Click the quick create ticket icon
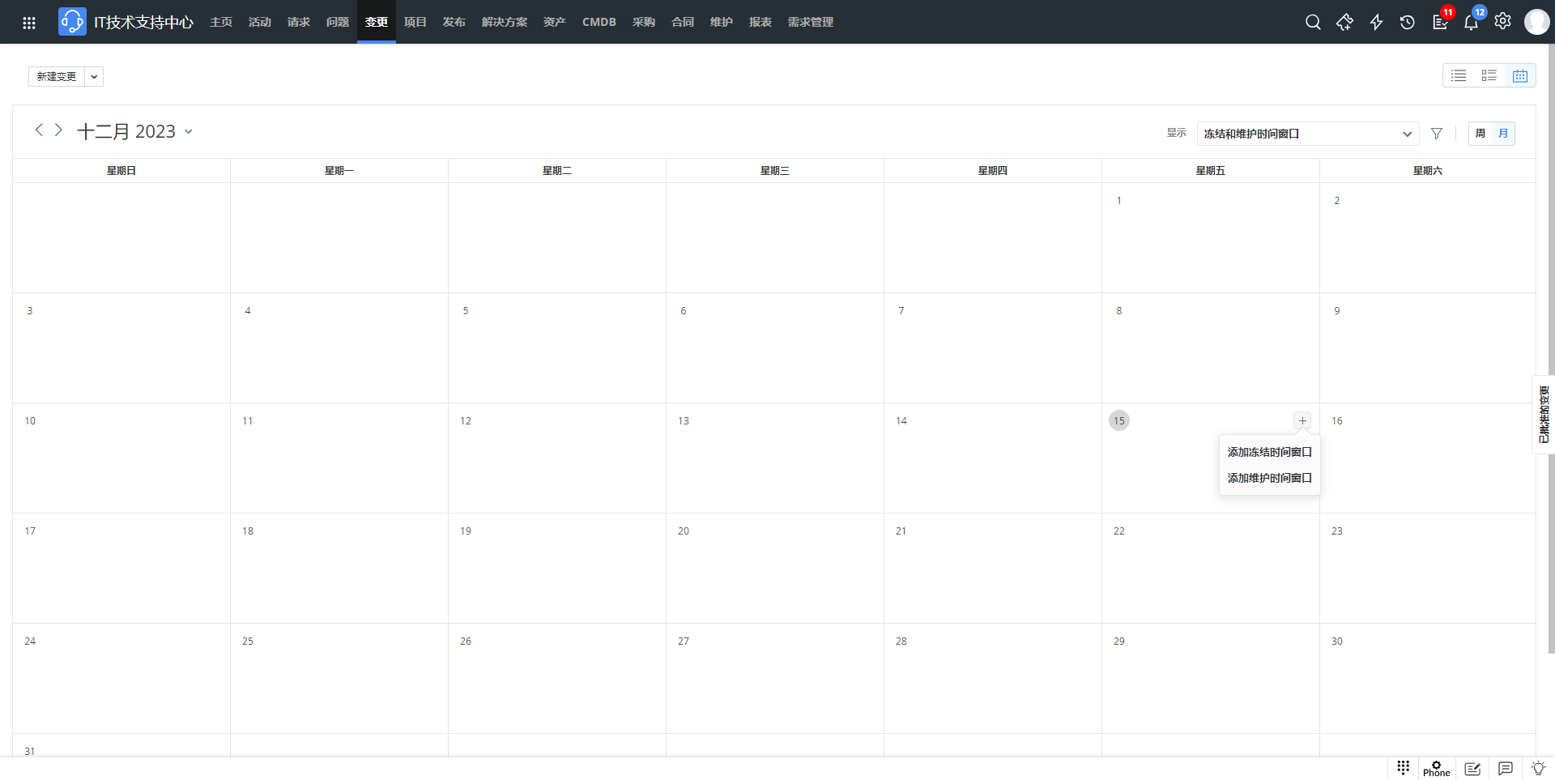 pyautogui.click(x=1344, y=22)
